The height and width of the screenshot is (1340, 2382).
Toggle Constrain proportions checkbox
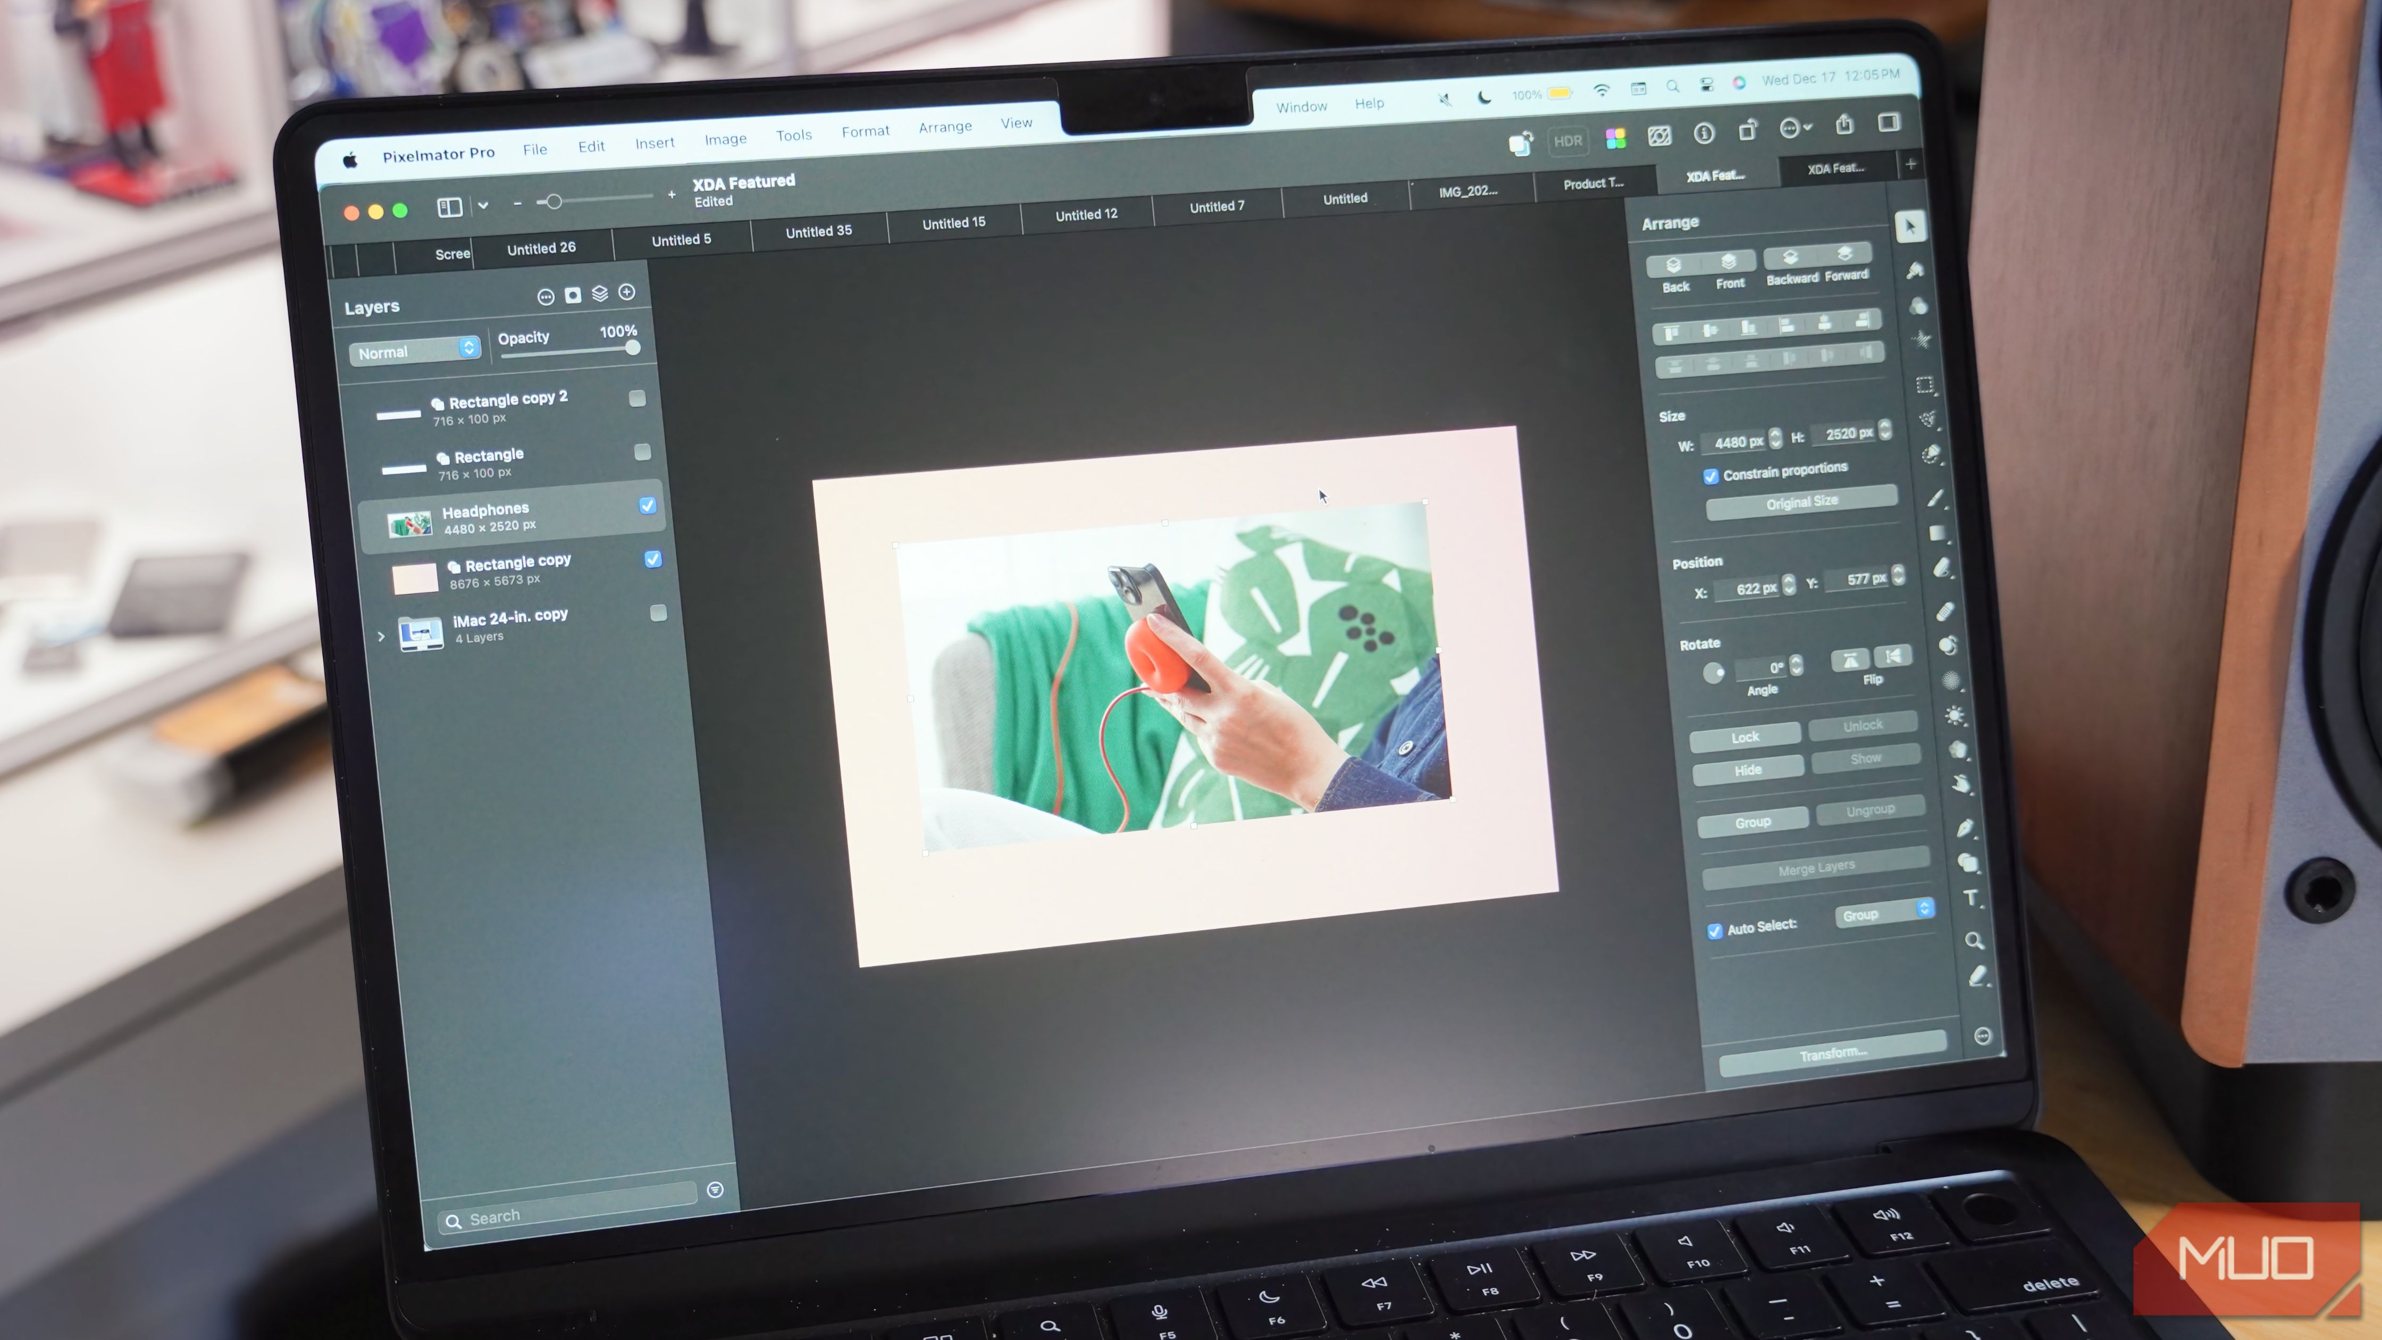coord(1710,476)
